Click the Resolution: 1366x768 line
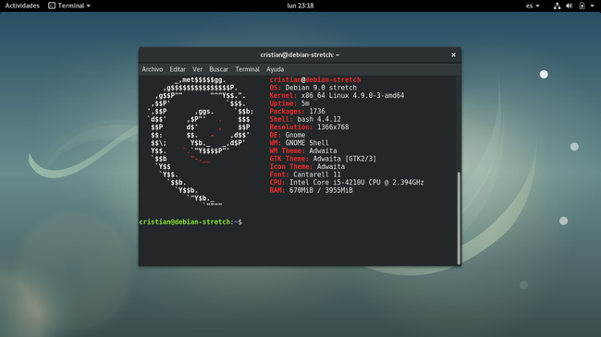Image resolution: width=601 pixels, height=337 pixels. pyautogui.click(x=310, y=127)
